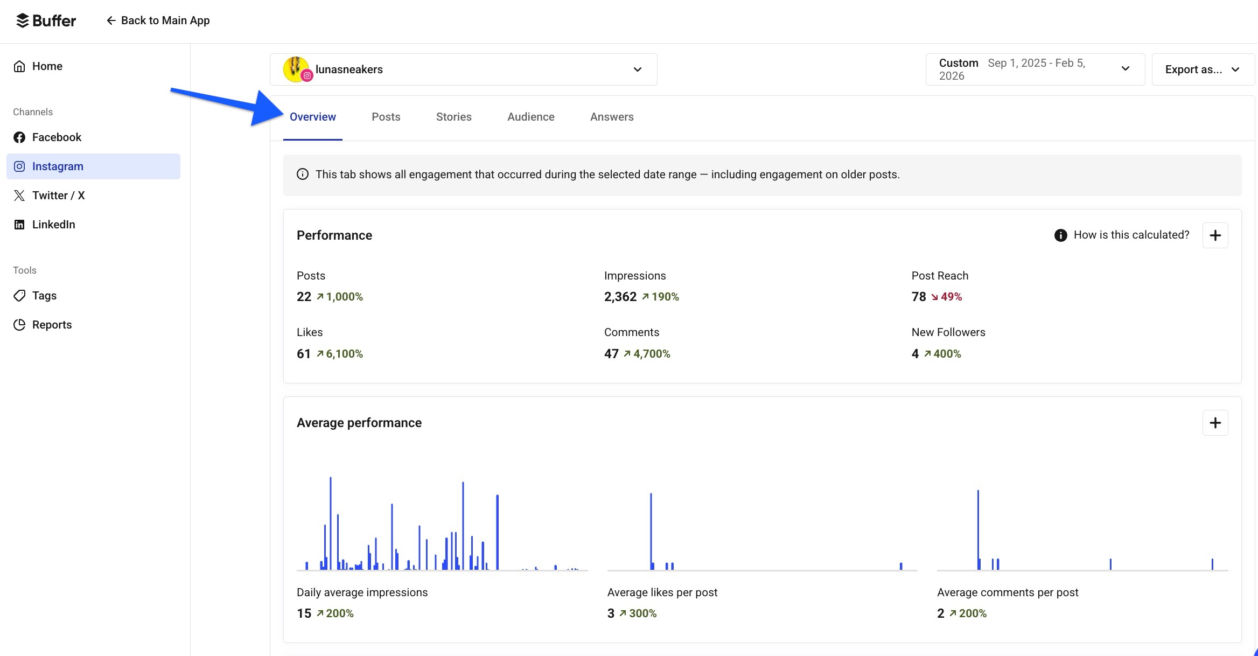The image size is (1258, 656).
Task: Click the 49% Post Reach decrease indicator
Action: pos(947,297)
